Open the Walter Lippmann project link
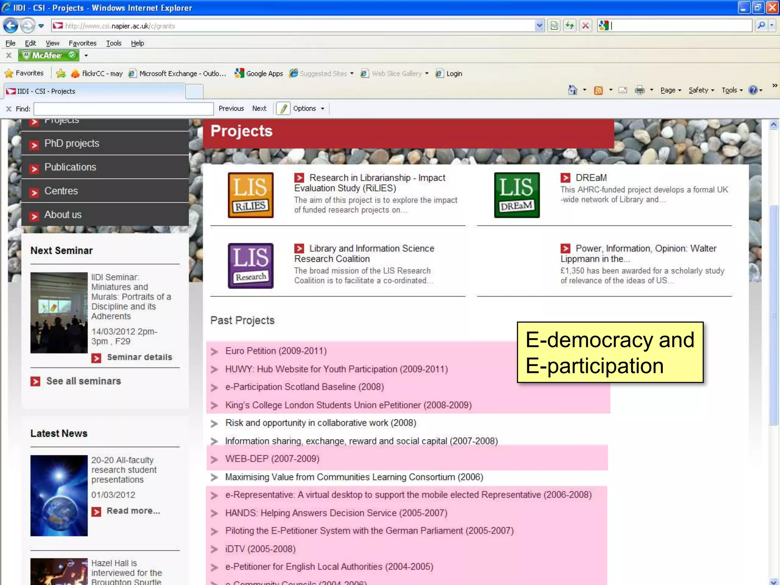 tap(638, 254)
